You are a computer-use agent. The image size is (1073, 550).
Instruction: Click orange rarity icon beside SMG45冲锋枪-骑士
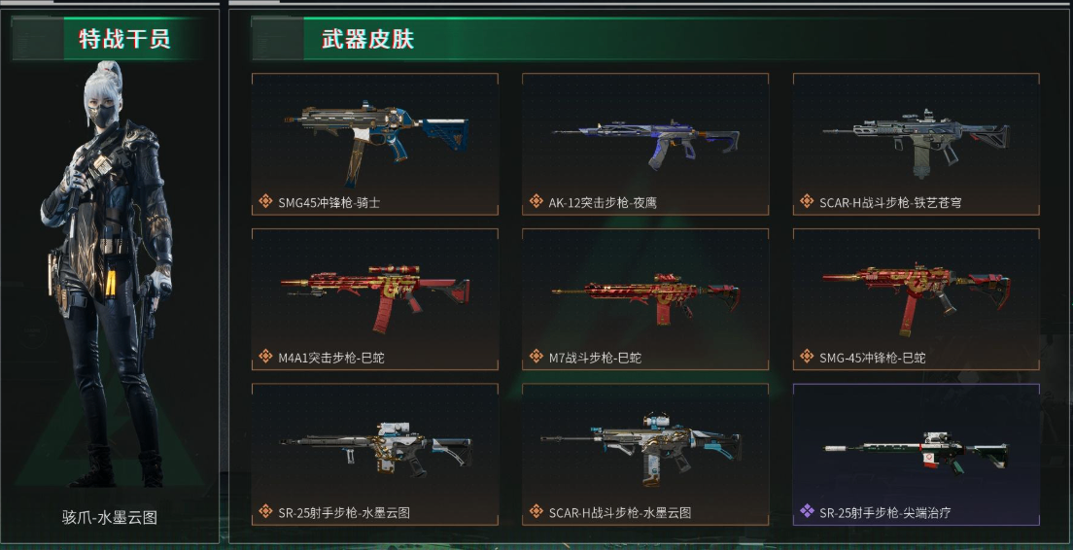click(265, 201)
